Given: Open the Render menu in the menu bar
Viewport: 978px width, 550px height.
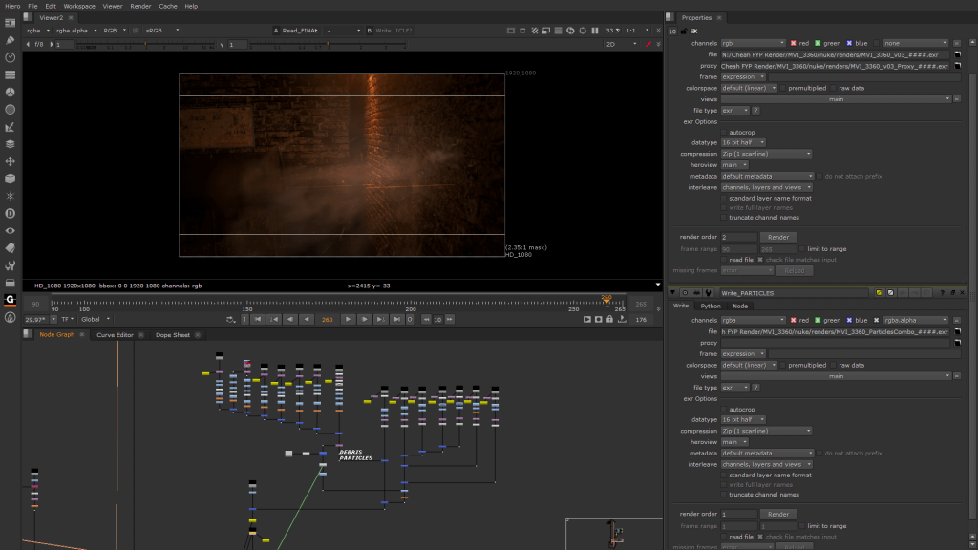Looking at the screenshot, I should (x=139, y=5).
